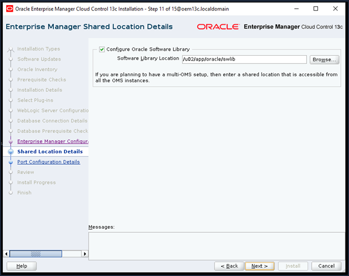Click the Port Configuration Details step bullet
The height and width of the screenshot is (276, 349).
coord(11,162)
